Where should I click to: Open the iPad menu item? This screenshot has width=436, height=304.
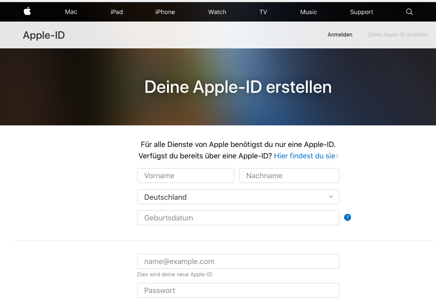pos(116,12)
